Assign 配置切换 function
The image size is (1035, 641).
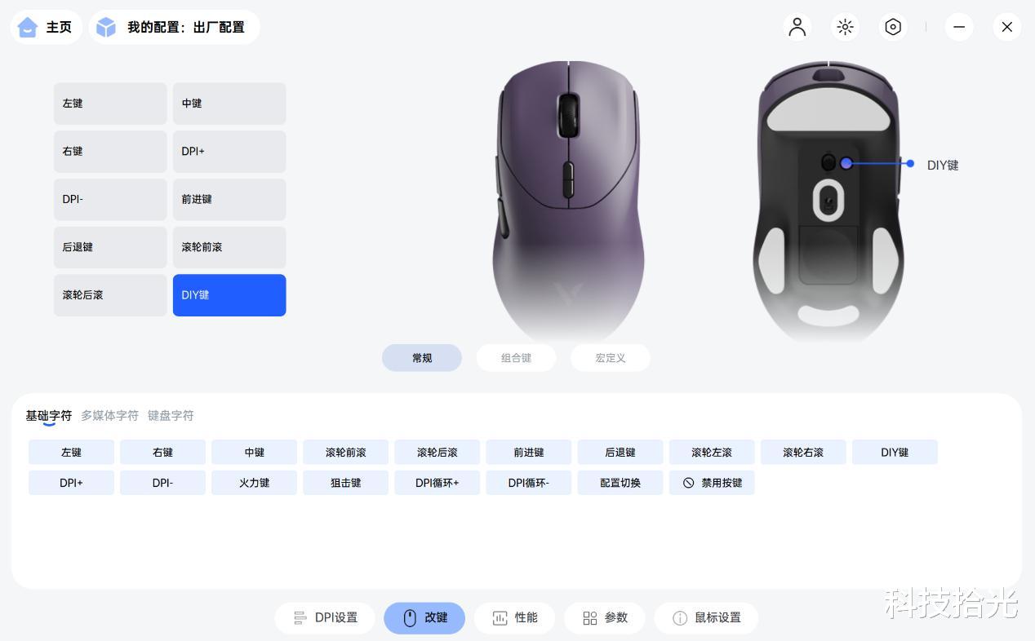tap(620, 483)
